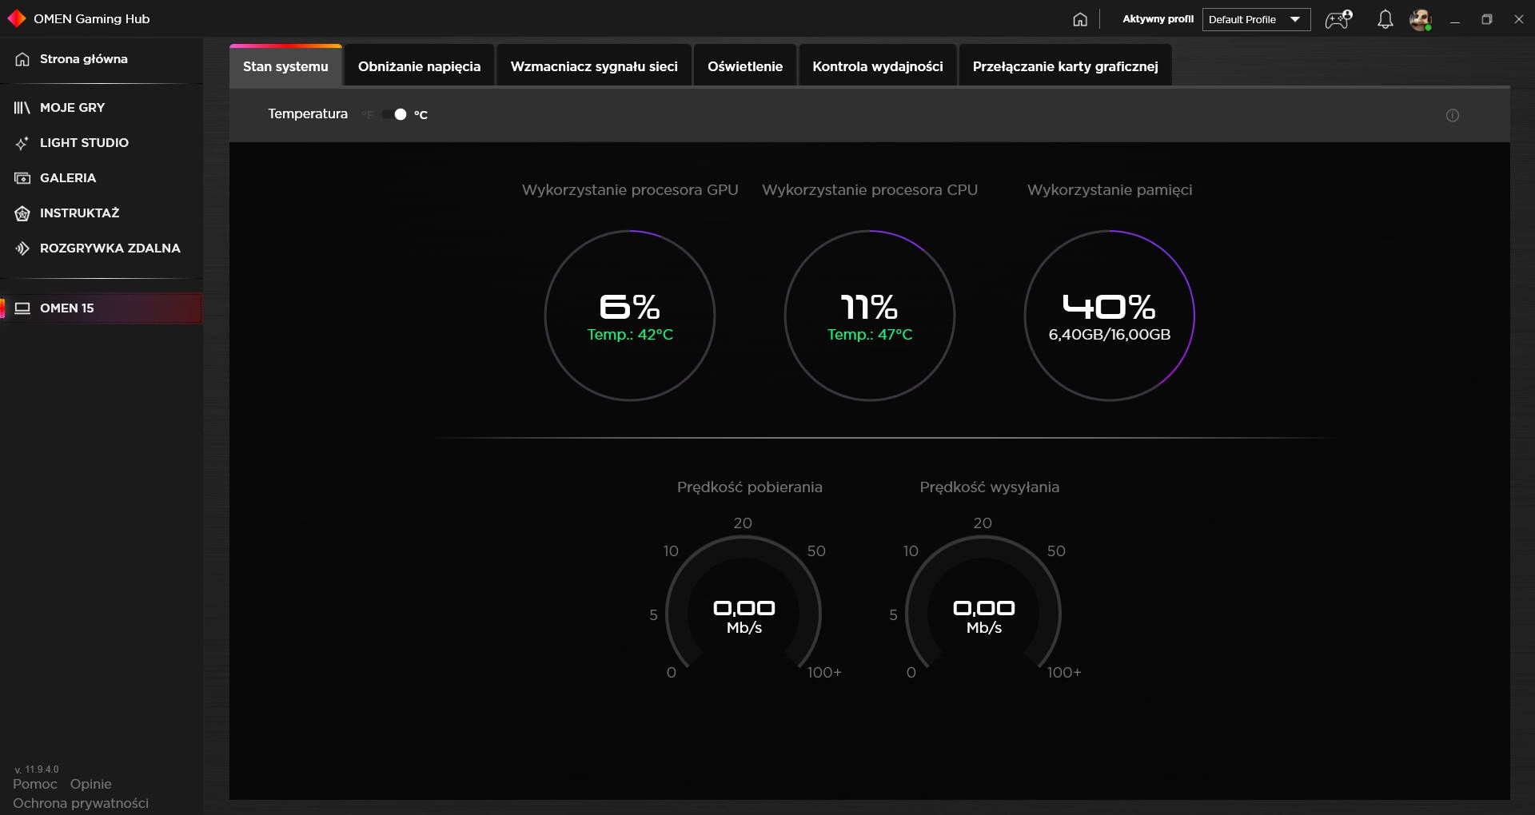Restore the OMEN Gaming Hub window
Image resolution: width=1535 pixels, height=815 pixels.
[1487, 19]
